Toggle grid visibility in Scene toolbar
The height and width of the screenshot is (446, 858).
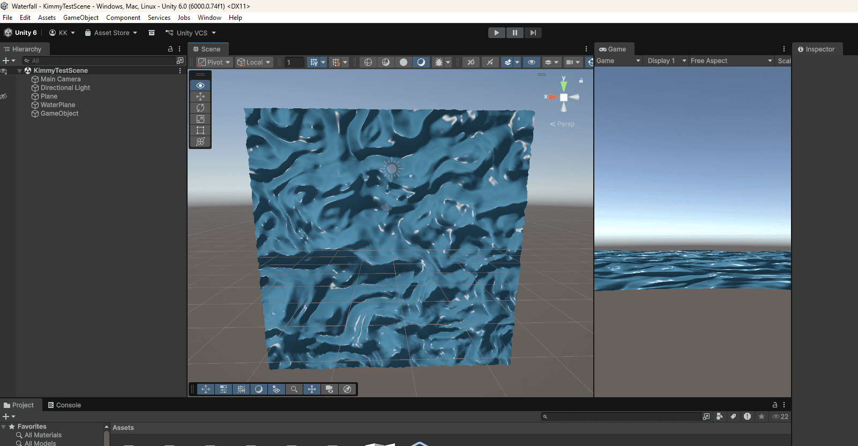click(x=314, y=62)
